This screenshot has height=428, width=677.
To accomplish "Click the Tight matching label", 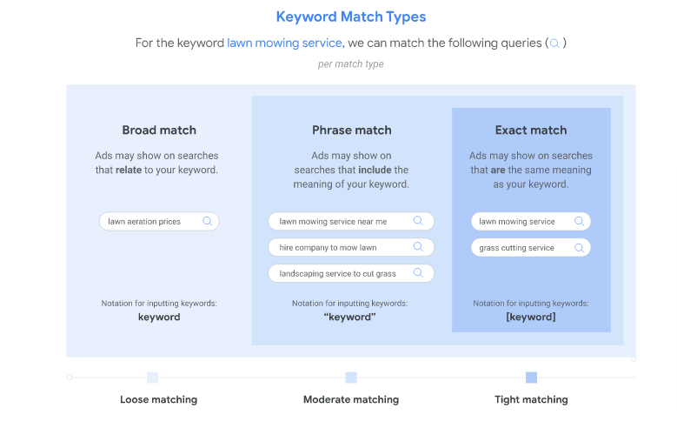I will pos(531,399).
